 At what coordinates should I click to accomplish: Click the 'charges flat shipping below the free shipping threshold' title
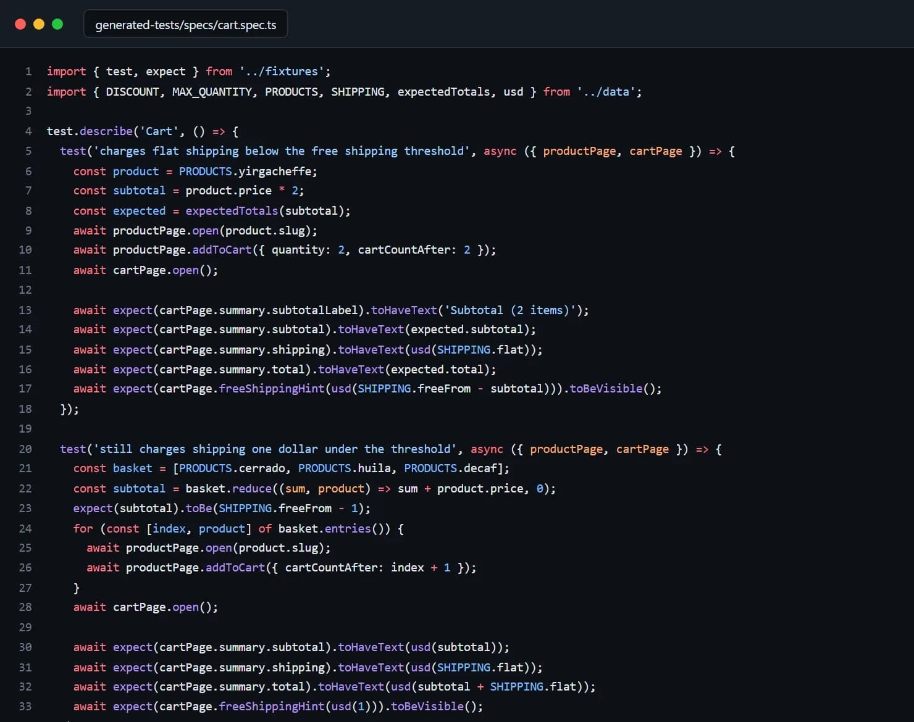[282, 151]
